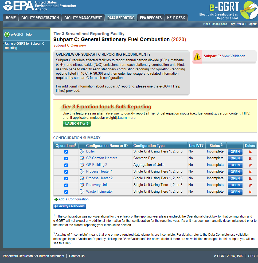Go to the HOME tab

[11, 18]
